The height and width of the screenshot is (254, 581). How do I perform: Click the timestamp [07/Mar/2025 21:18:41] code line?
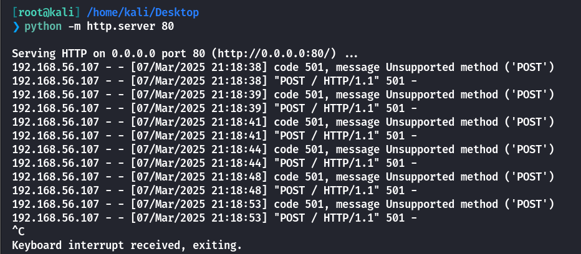coord(199,122)
